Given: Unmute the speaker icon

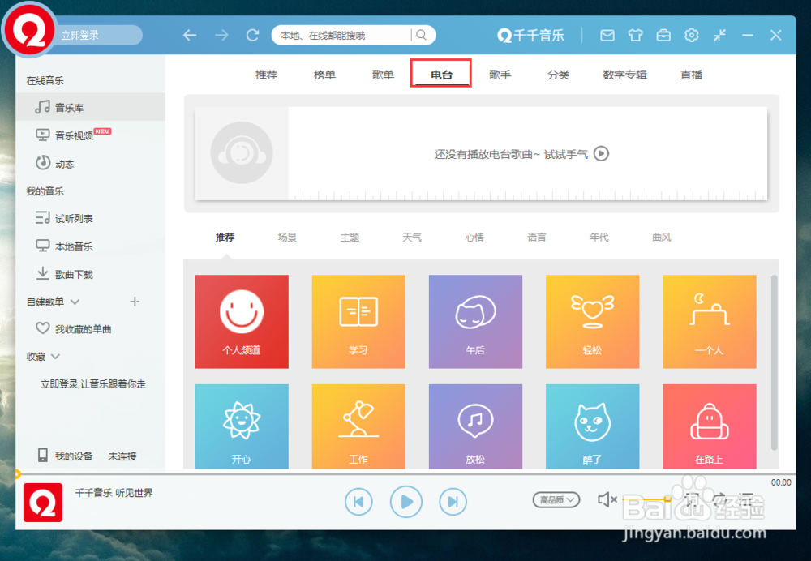Looking at the screenshot, I should click(607, 500).
